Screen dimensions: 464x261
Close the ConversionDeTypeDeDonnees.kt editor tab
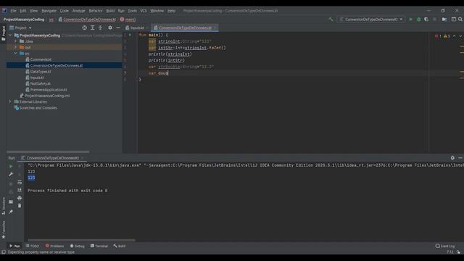pyautogui.click(x=215, y=28)
